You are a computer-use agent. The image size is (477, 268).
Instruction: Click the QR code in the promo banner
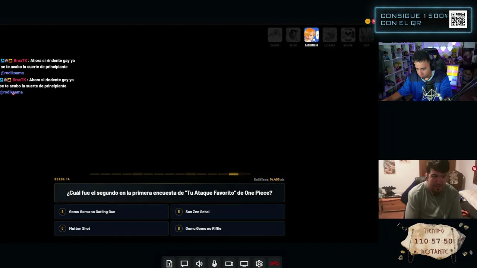tap(458, 19)
